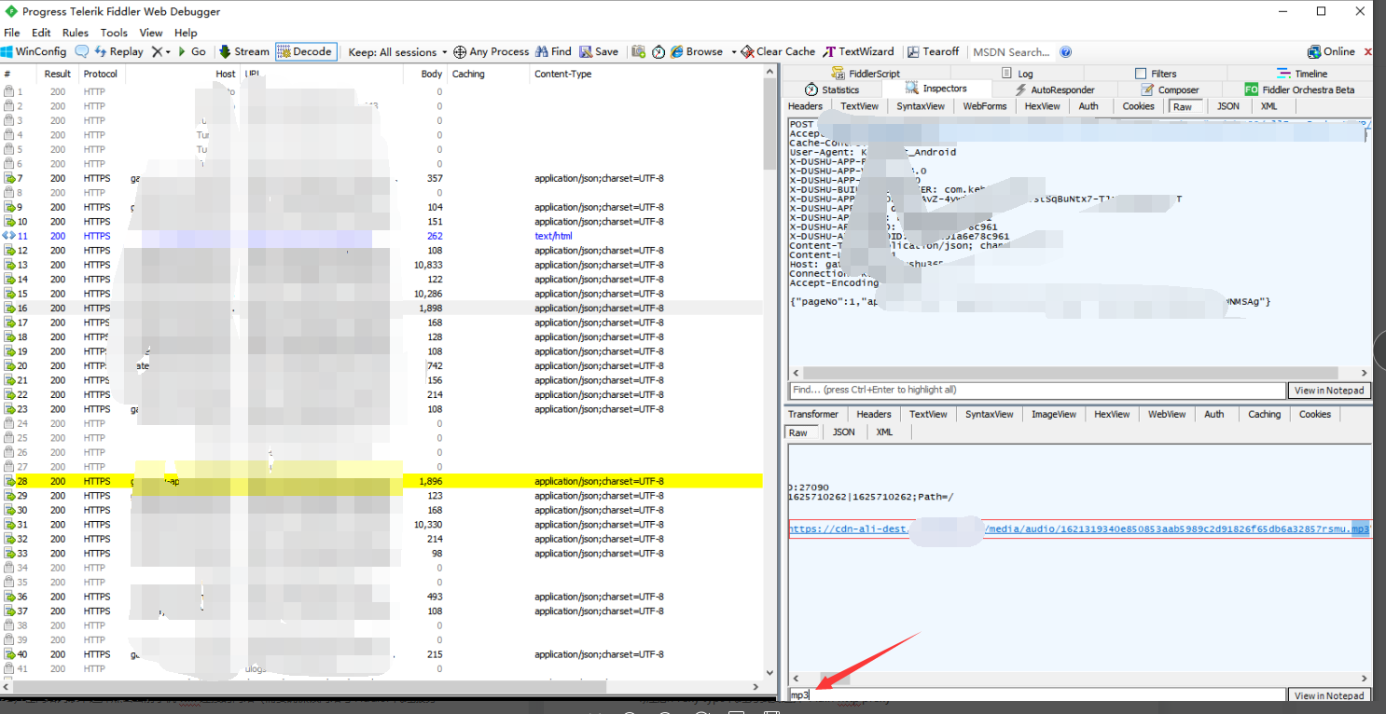1386x714 pixels.
Task: Replay the selected sessions
Action: tap(119, 52)
